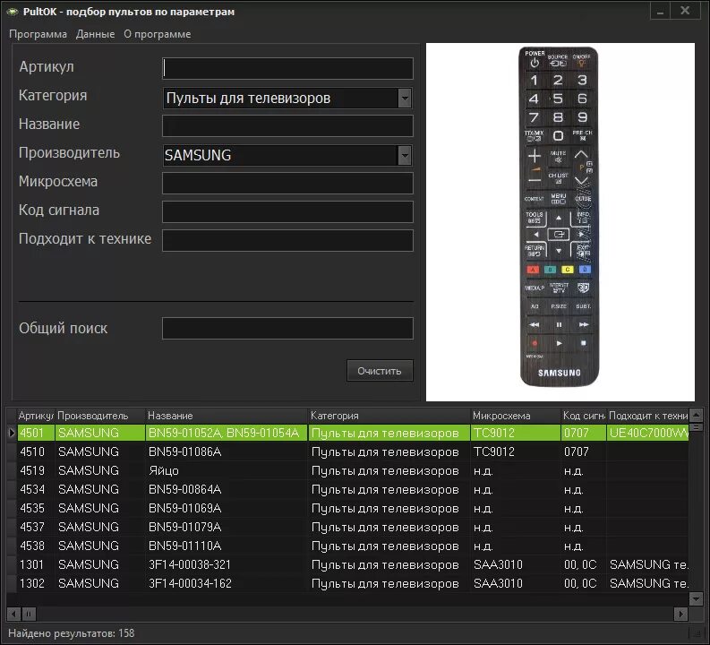This screenshot has height=645, width=710.
Task: Click the Очистить button
Action: point(380,371)
